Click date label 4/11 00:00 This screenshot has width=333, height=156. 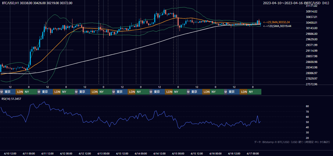(29, 153)
